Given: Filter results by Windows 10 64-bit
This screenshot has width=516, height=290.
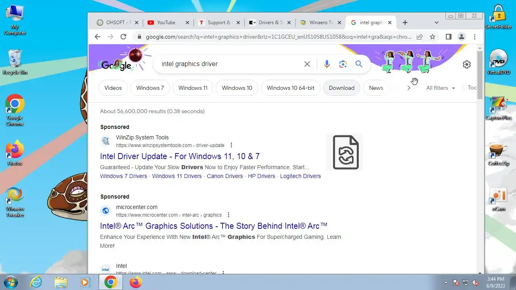Looking at the screenshot, I should (x=290, y=88).
